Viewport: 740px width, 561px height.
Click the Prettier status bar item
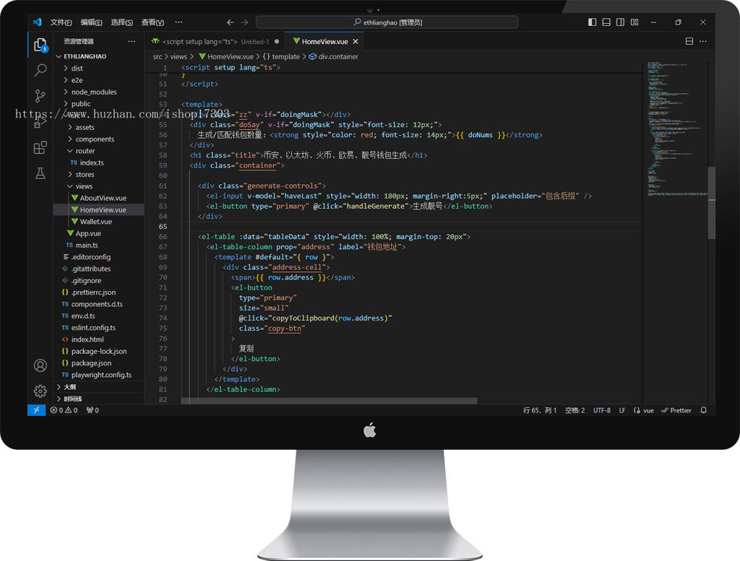point(676,410)
